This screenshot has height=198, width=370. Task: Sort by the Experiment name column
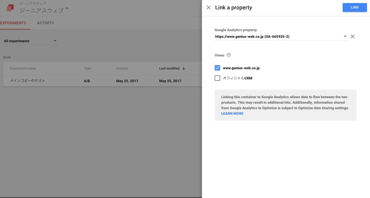[23, 68]
